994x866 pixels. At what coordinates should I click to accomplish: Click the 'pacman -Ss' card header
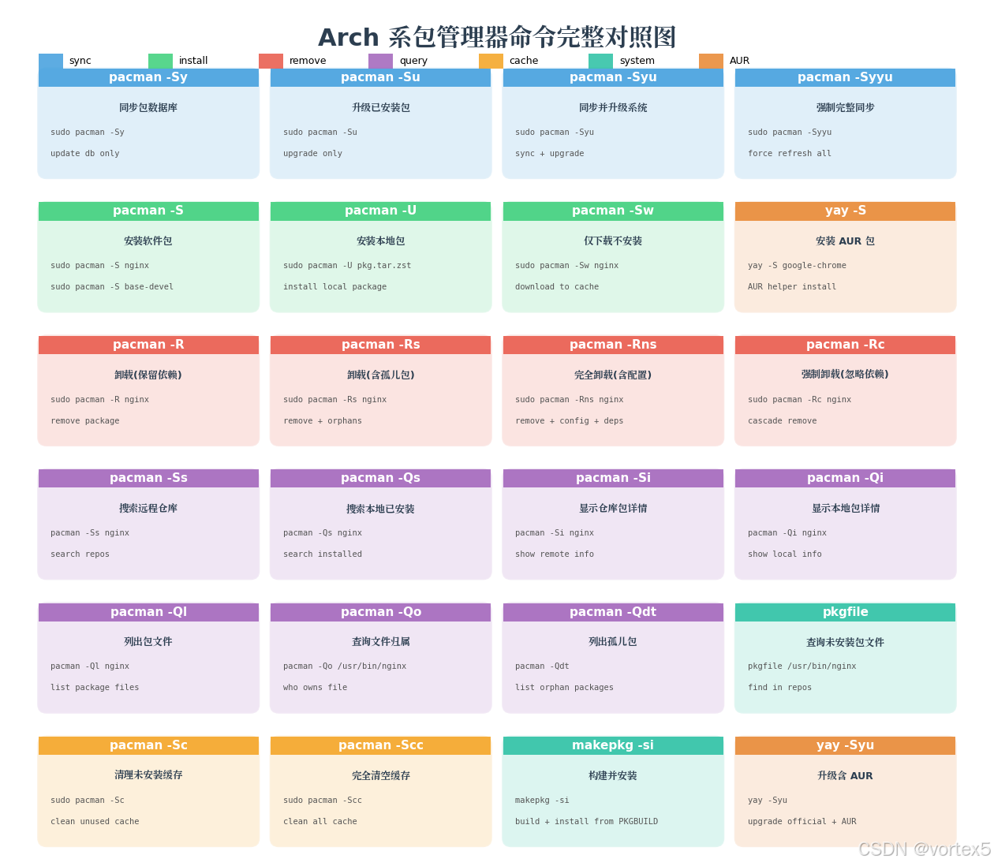click(148, 478)
